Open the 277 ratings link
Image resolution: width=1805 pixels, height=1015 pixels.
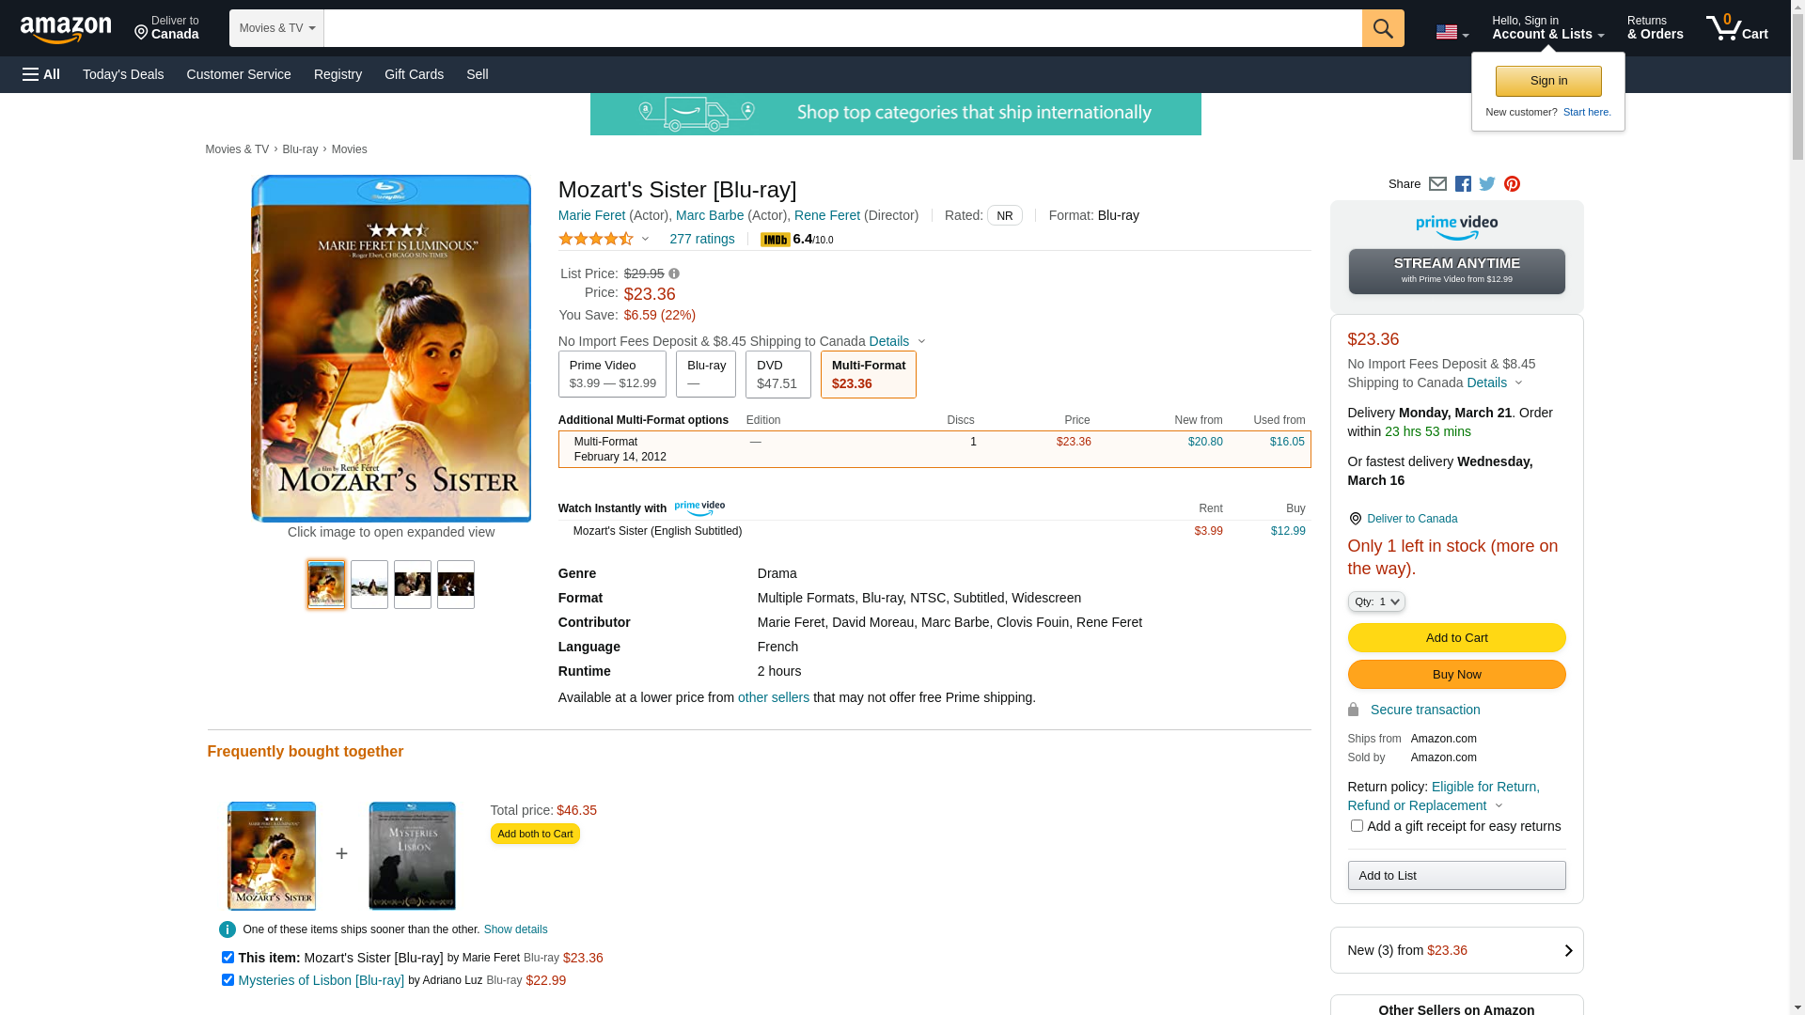701,239
